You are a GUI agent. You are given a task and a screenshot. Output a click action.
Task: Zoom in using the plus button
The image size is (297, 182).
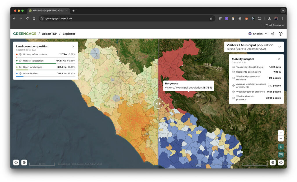click(280, 133)
